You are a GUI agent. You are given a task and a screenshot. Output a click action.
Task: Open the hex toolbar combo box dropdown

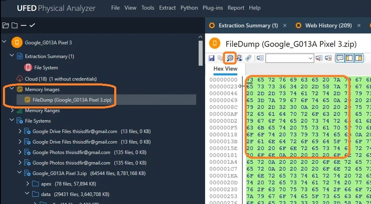click(311, 58)
